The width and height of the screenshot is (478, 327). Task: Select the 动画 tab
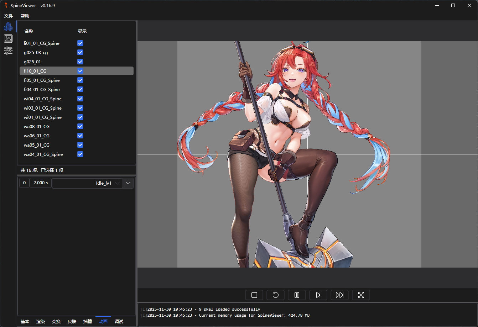103,322
